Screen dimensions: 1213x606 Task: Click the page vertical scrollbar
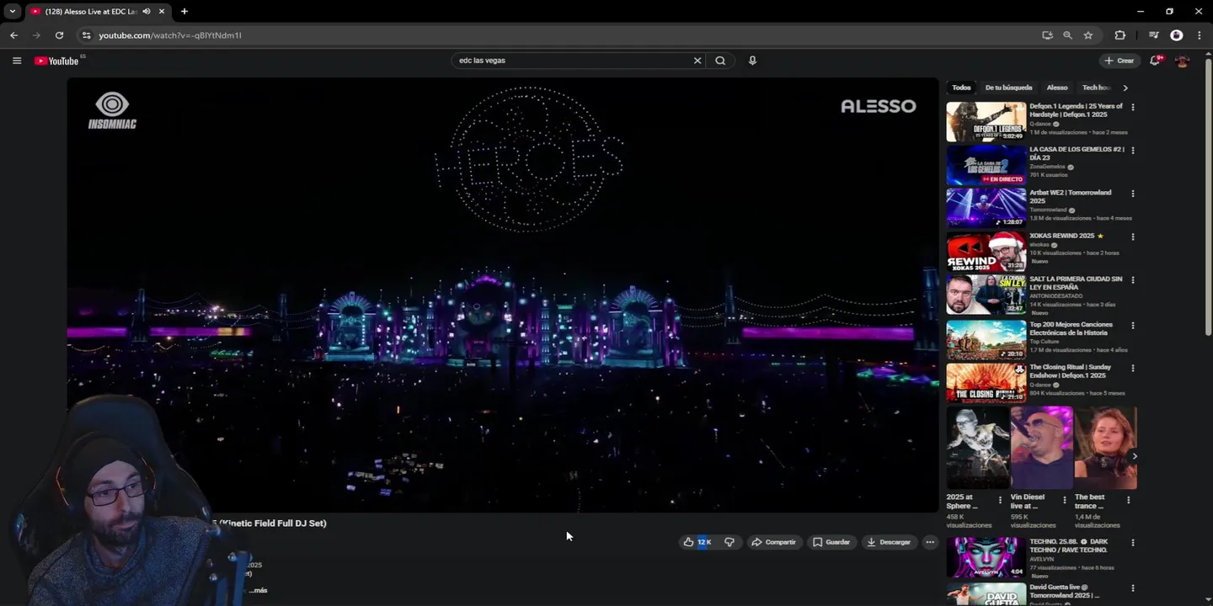pos(1209,198)
